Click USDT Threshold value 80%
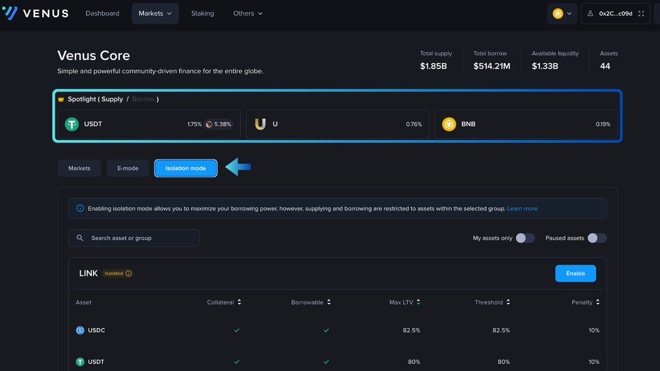Image resolution: width=660 pixels, height=371 pixels. (x=504, y=362)
